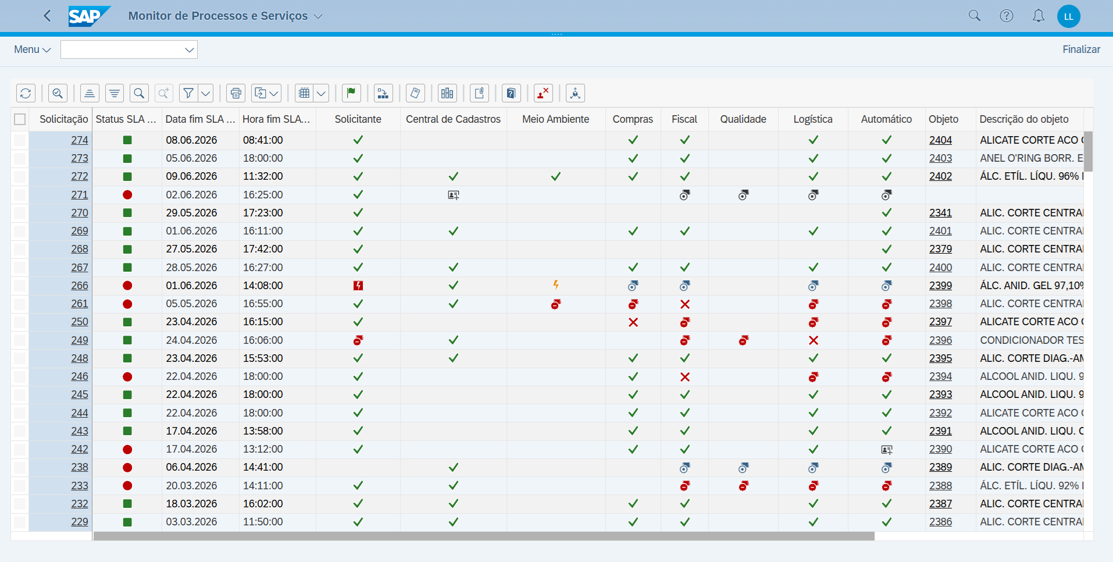Expand the Export options dropdown arrow
Screen dimensions: 1113x562
point(274,93)
